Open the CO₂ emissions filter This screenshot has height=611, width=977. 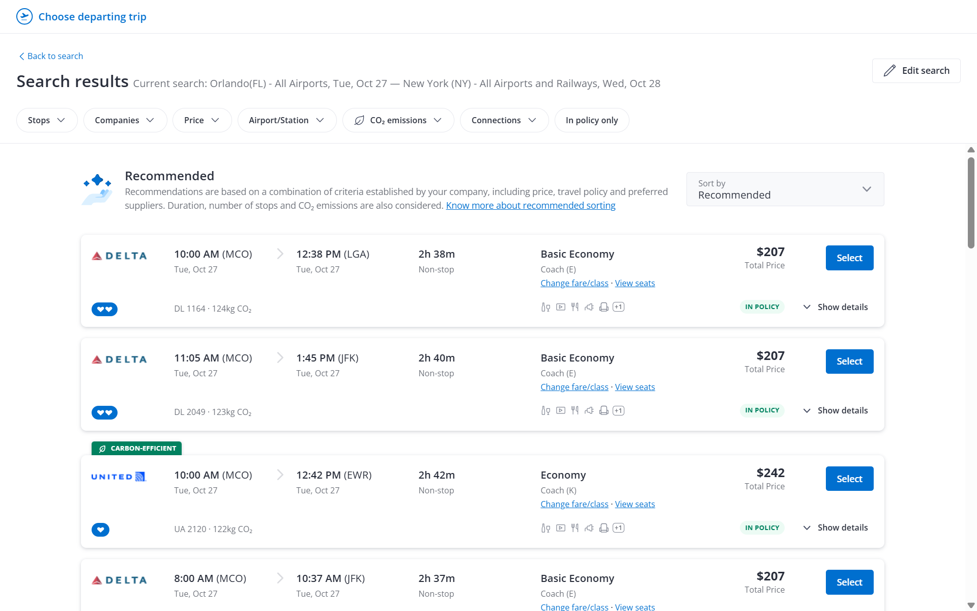398,120
